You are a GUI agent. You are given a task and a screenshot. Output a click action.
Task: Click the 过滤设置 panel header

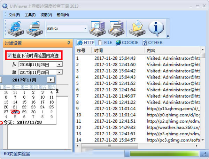[38, 43]
